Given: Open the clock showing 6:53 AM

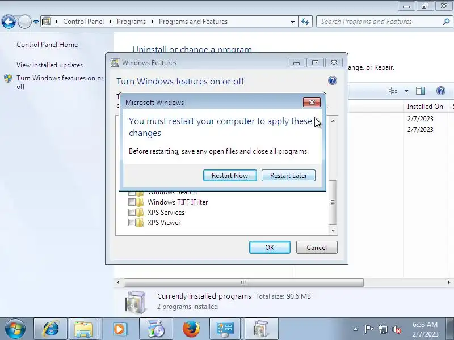Looking at the screenshot, I should click(x=425, y=329).
